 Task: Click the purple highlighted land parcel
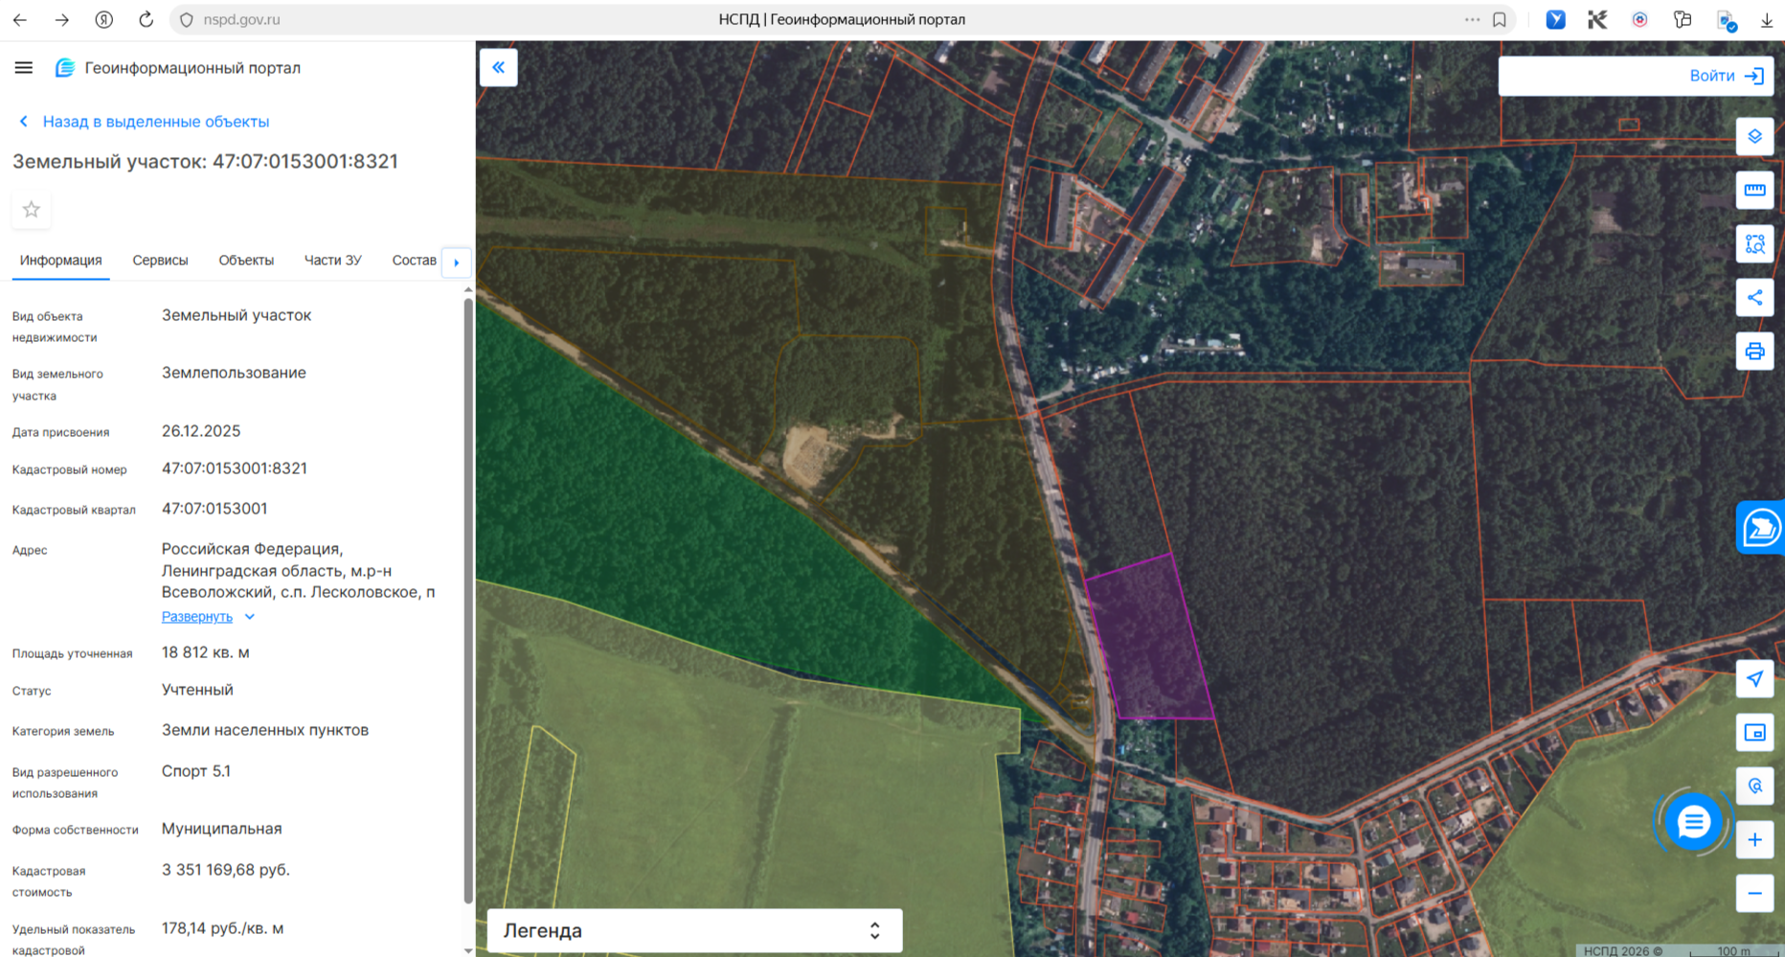point(1147,642)
